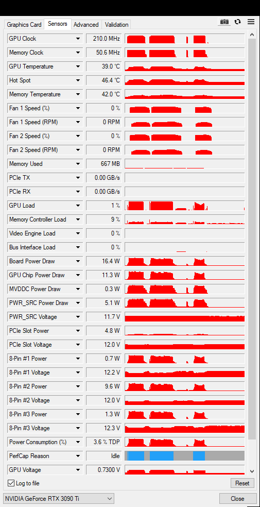Image resolution: width=260 pixels, height=507 pixels.
Task: Click the 8-Pin #1 Voltage label
Action: pyautogui.click(x=29, y=373)
